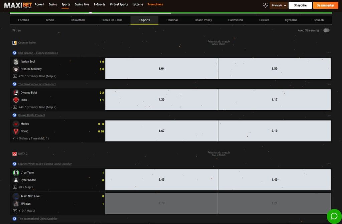Open the Accueil menu item
342x224 pixels.
(x=39, y=4)
